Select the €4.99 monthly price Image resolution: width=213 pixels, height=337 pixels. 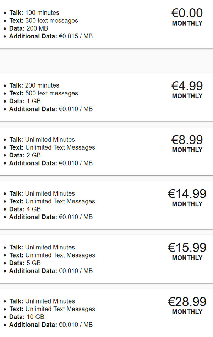pos(187,86)
